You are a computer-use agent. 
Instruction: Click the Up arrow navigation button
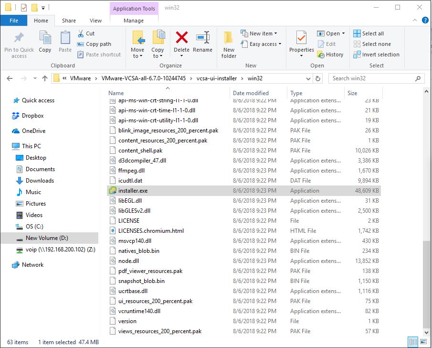click(45, 78)
